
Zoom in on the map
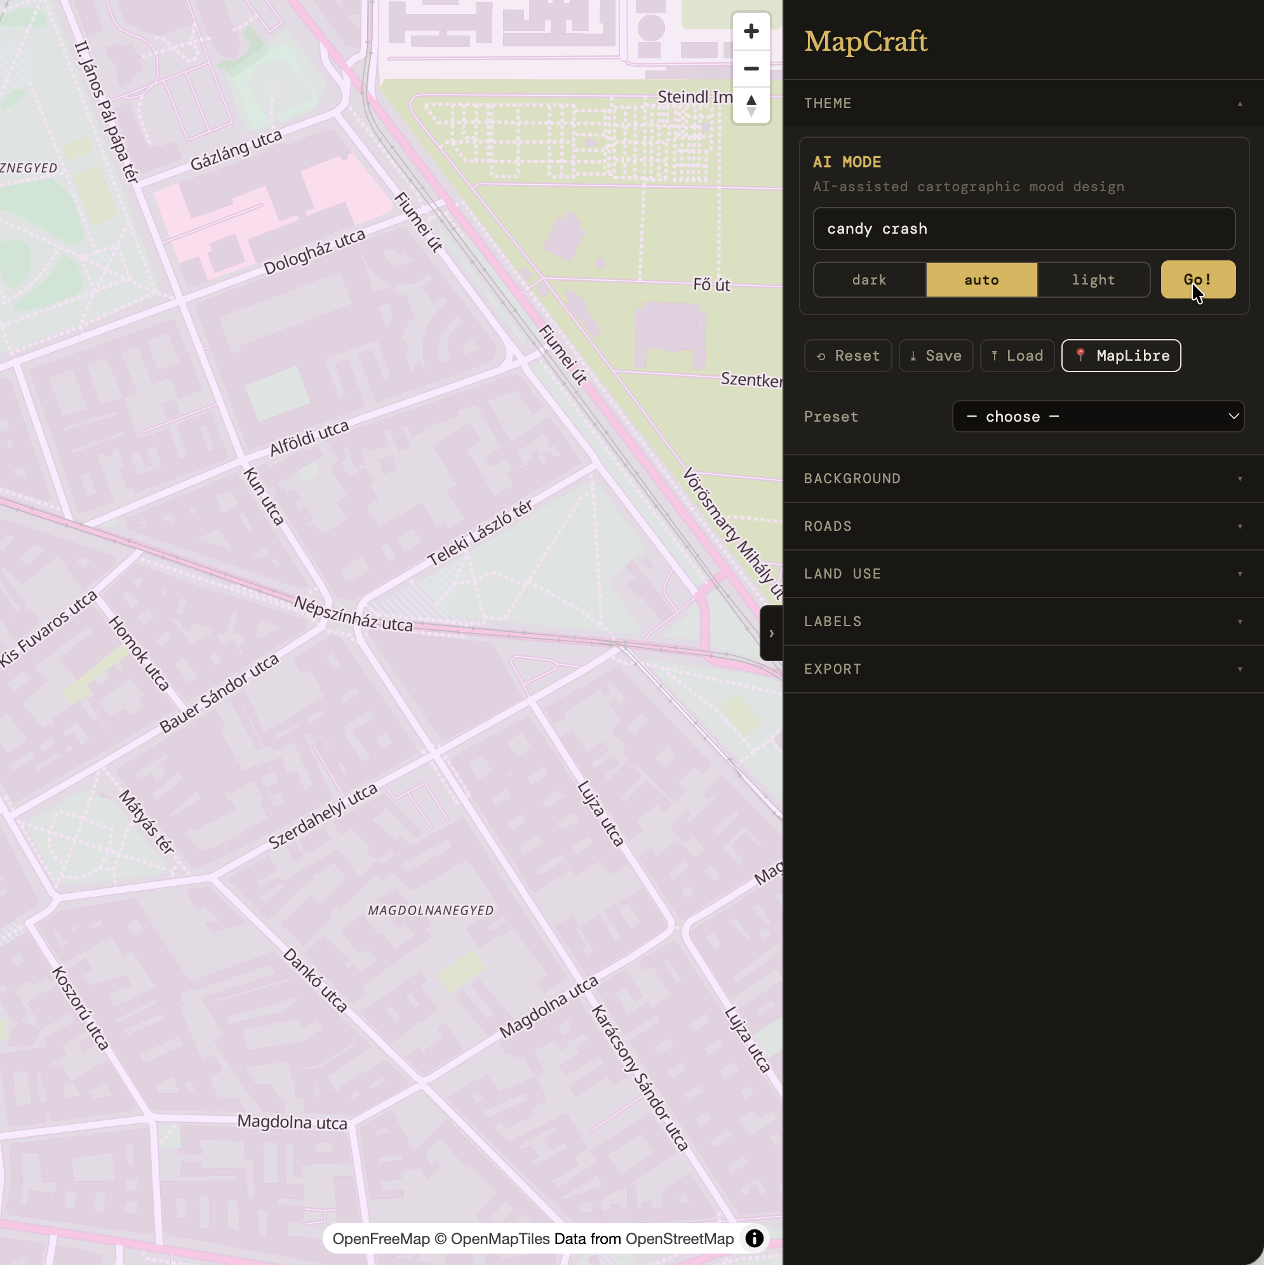[x=751, y=30]
